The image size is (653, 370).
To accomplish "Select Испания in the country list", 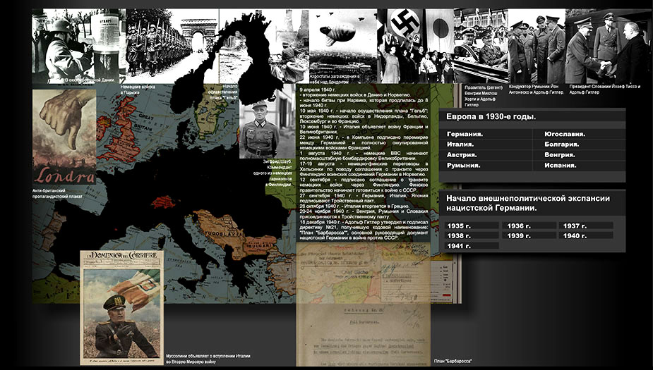I will pos(562,165).
